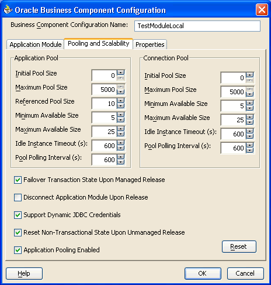This screenshot has height=285, width=271.
Task: Focus the Referenced Pool Size field
Action: [x=105, y=104]
